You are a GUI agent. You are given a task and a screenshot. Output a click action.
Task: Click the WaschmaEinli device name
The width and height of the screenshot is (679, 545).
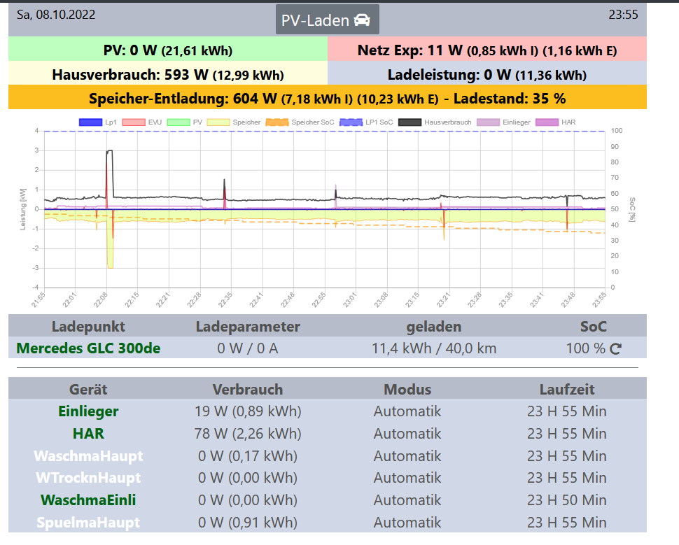pyautogui.click(x=88, y=500)
